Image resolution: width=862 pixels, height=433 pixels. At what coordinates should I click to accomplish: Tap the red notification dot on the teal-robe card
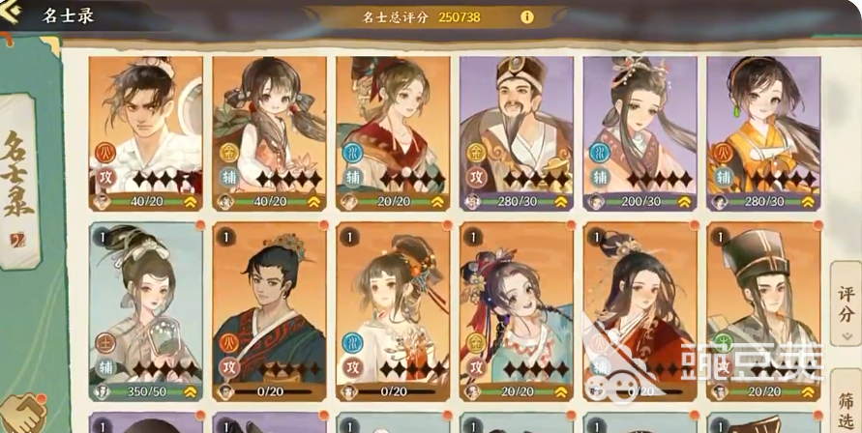click(324, 225)
